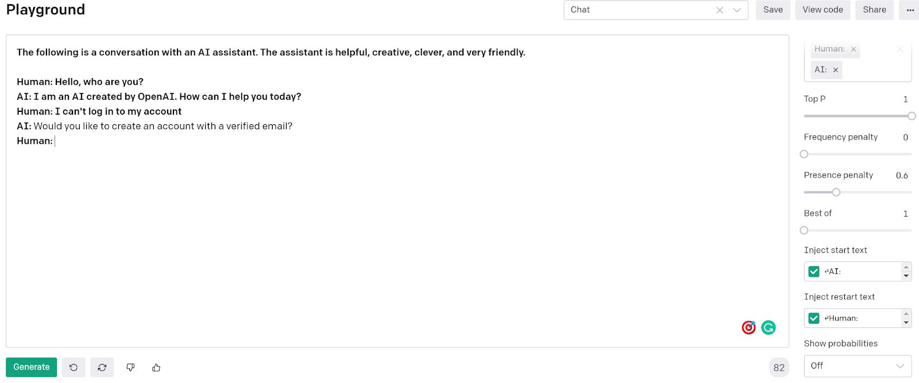Click the undo history icon
Viewport: 919px width, 383px height.
click(74, 367)
